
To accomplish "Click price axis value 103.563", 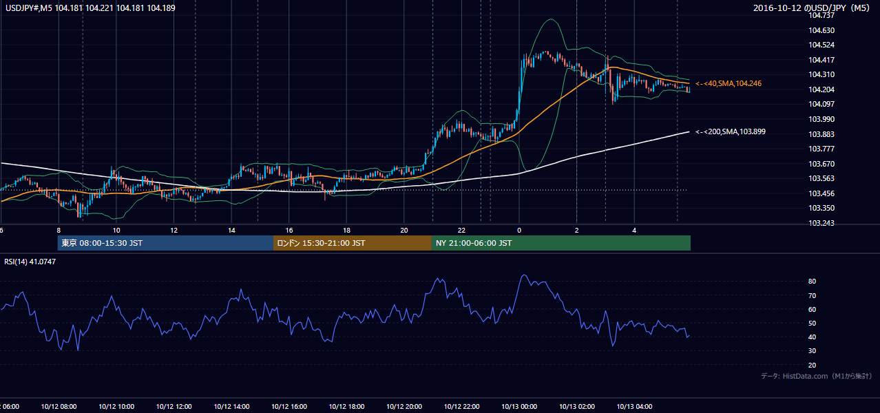I will [821, 178].
